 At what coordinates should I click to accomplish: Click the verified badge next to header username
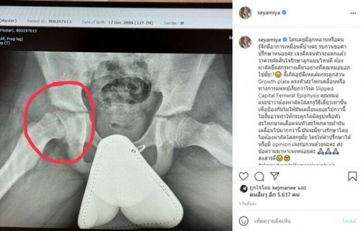(284, 12)
